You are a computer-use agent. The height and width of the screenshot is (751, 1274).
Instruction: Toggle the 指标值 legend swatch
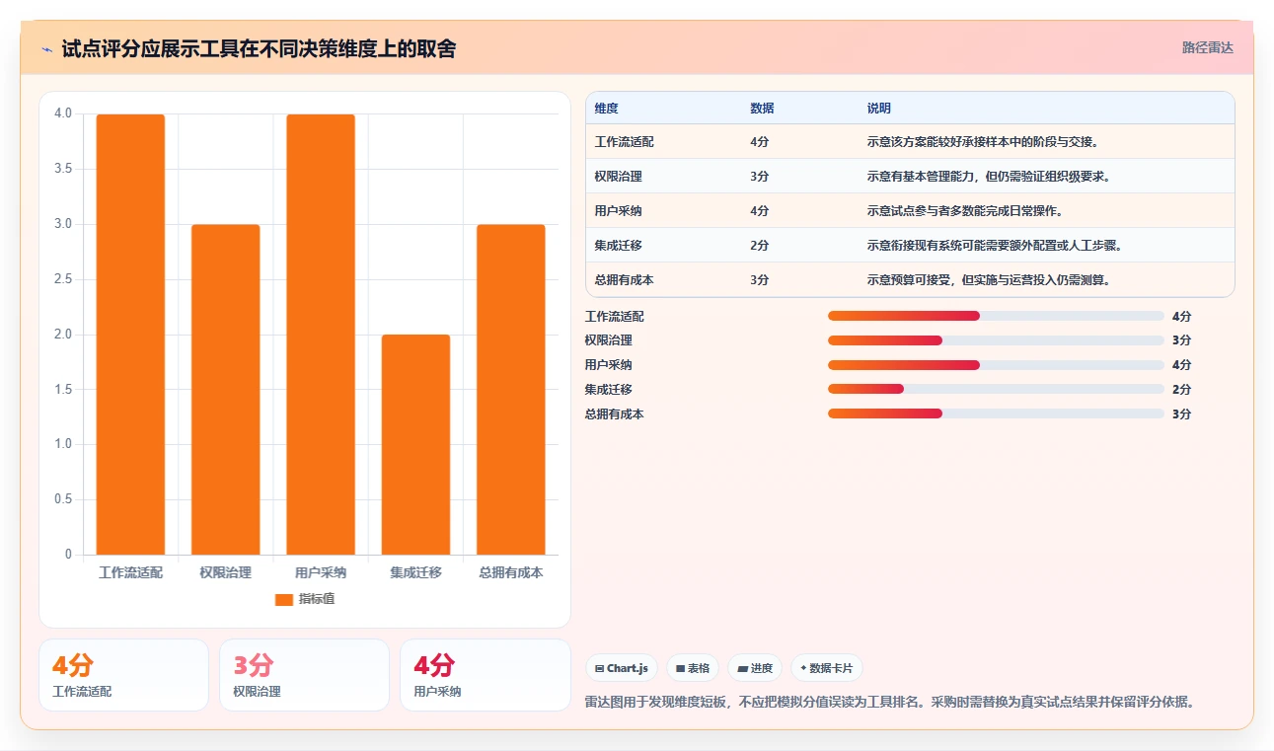[x=284, y=599]
